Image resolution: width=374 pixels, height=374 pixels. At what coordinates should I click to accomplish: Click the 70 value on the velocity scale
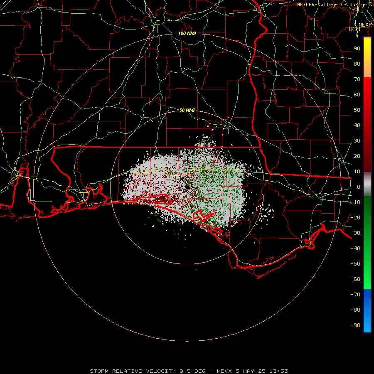(x=357, y=79)
